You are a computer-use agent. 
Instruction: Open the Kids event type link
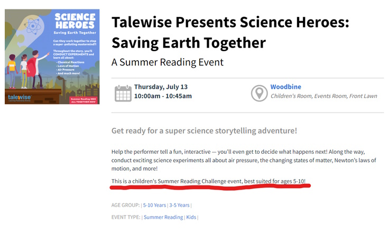pos(192,217)
